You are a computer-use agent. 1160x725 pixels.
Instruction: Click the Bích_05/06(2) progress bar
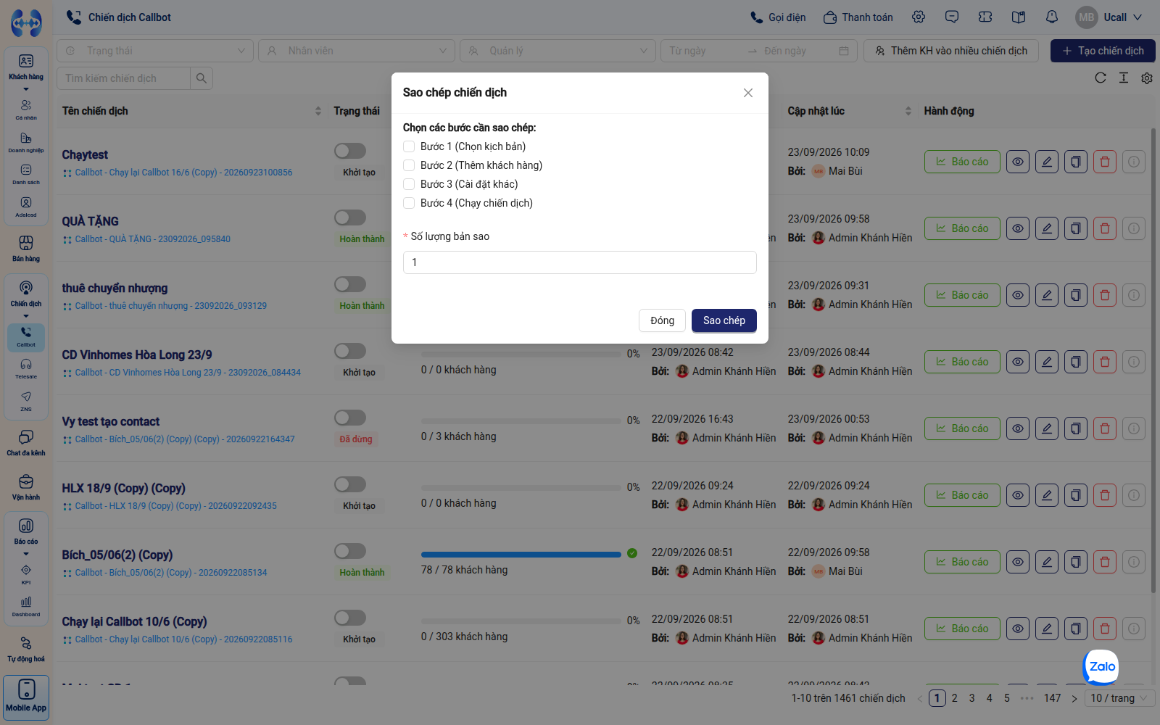pyautogui.click(x=521, y=554)
